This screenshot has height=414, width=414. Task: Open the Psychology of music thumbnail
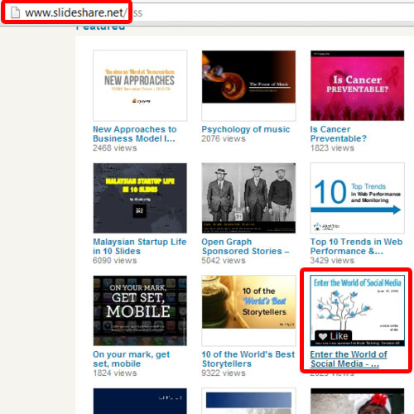pos(248,85)
